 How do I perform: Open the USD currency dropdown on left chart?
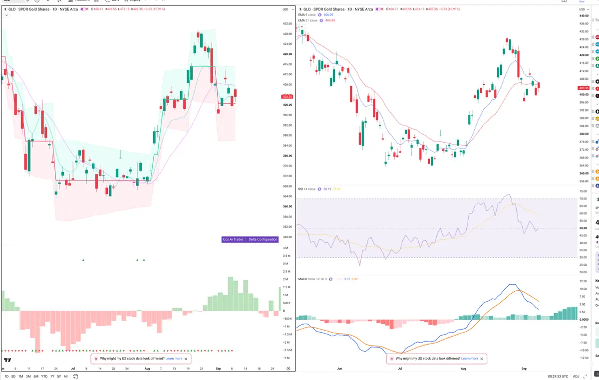click(x=287, y=9)
